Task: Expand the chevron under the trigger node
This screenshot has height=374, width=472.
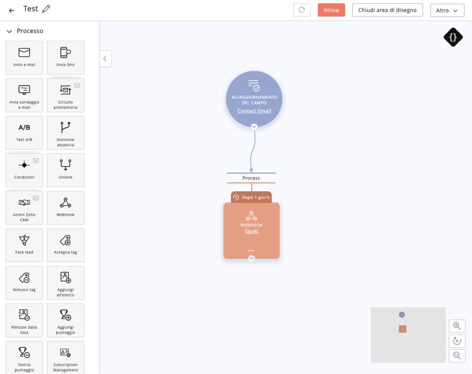Action: pos(254,127)
